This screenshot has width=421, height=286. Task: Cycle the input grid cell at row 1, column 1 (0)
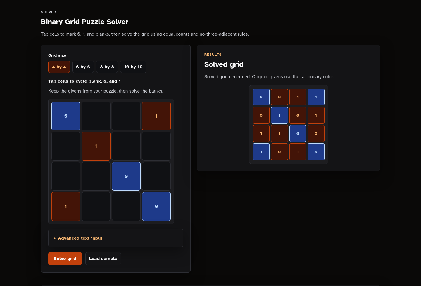(66, 116)
